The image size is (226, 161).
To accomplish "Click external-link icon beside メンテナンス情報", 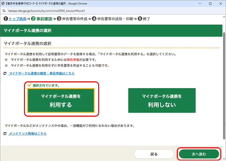I will 5,134.
